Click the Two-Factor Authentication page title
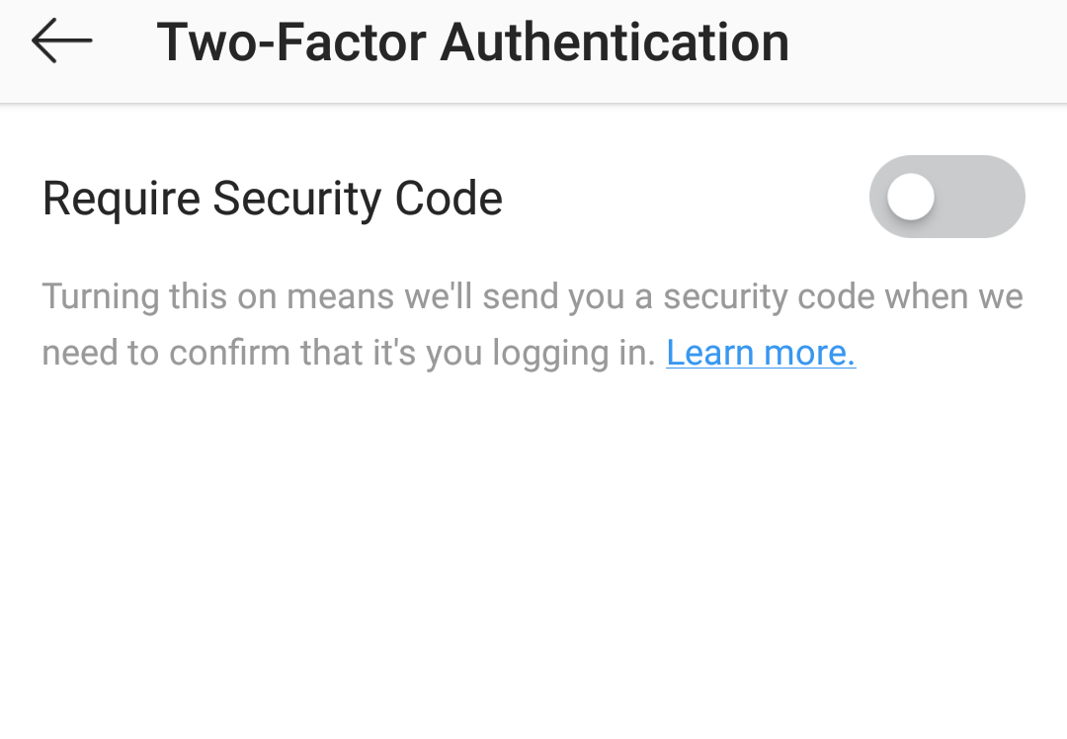1067x739 pixels. (x=472, y=41)
